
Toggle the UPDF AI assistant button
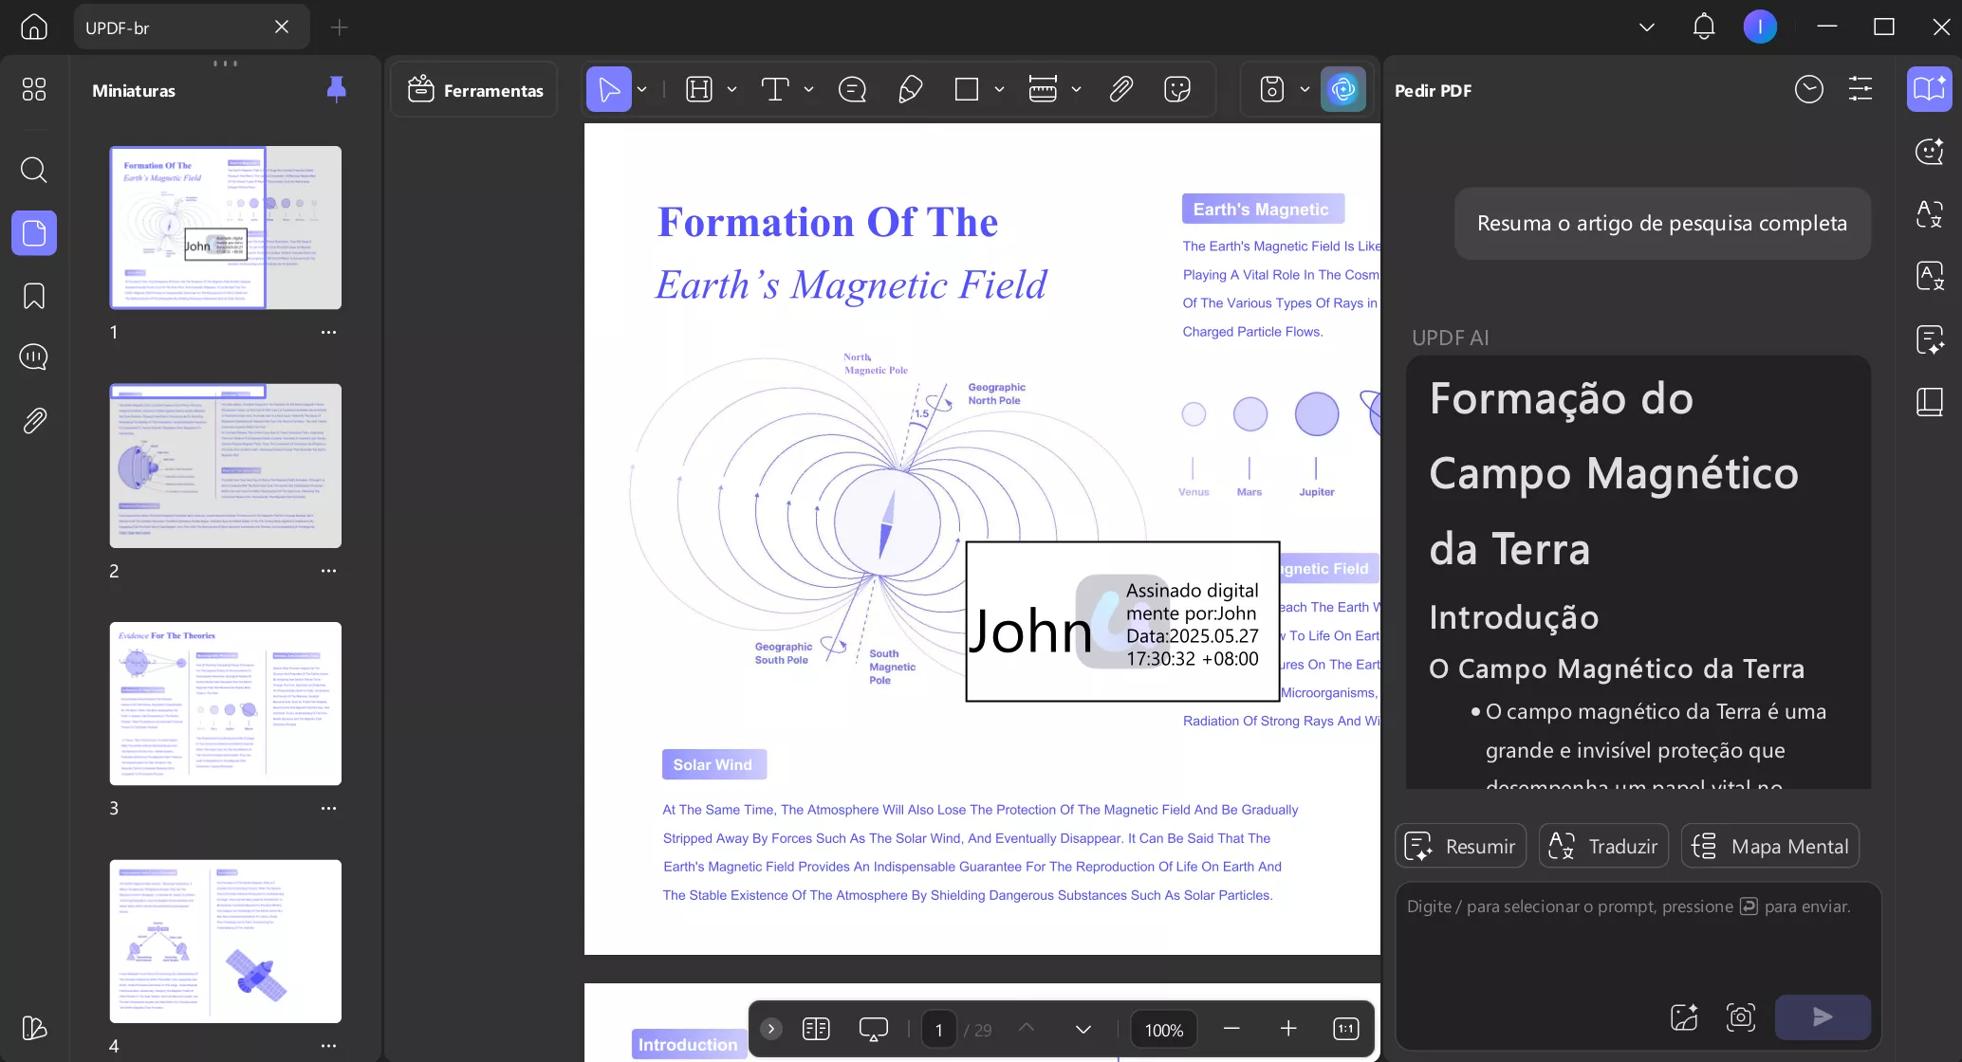[1342, 90]
